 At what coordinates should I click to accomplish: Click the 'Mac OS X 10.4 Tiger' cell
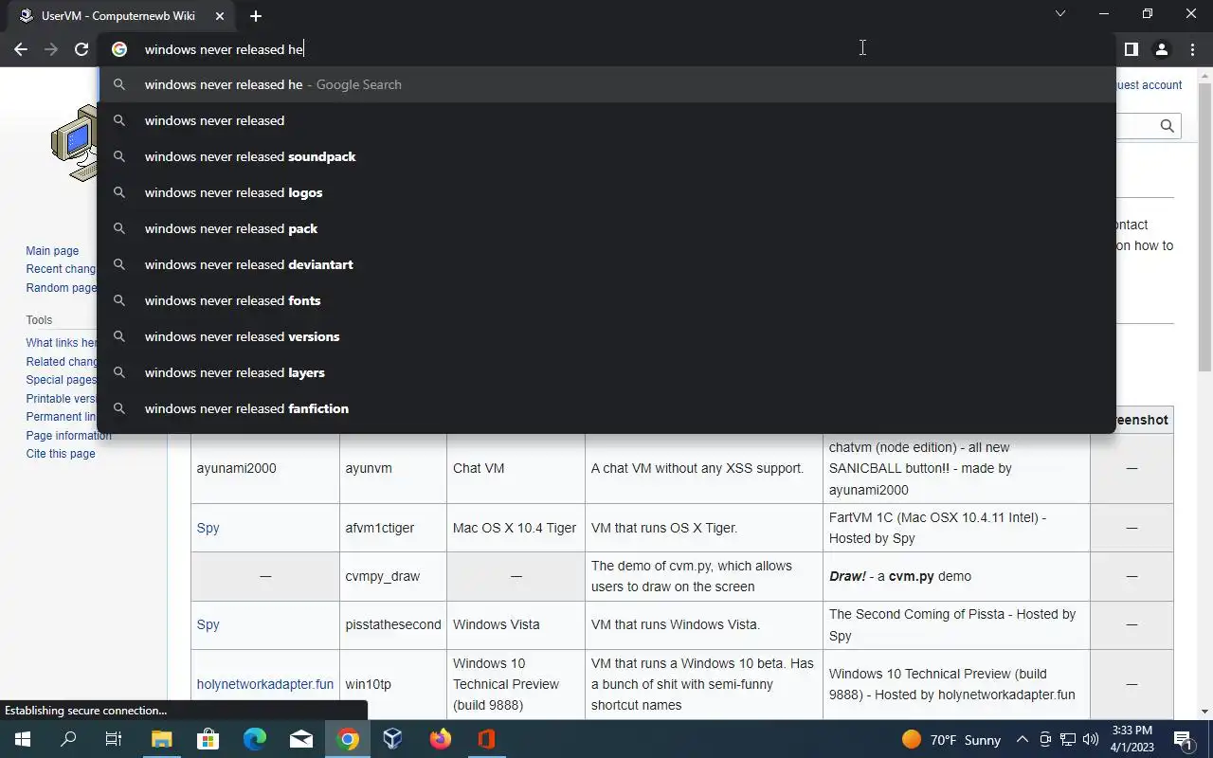pyautogui.click(x=516, y=528)
